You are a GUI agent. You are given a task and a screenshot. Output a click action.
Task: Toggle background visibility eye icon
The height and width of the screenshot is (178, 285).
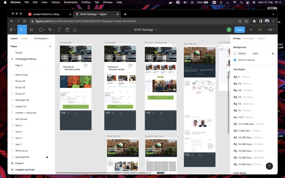coord(273,54)
